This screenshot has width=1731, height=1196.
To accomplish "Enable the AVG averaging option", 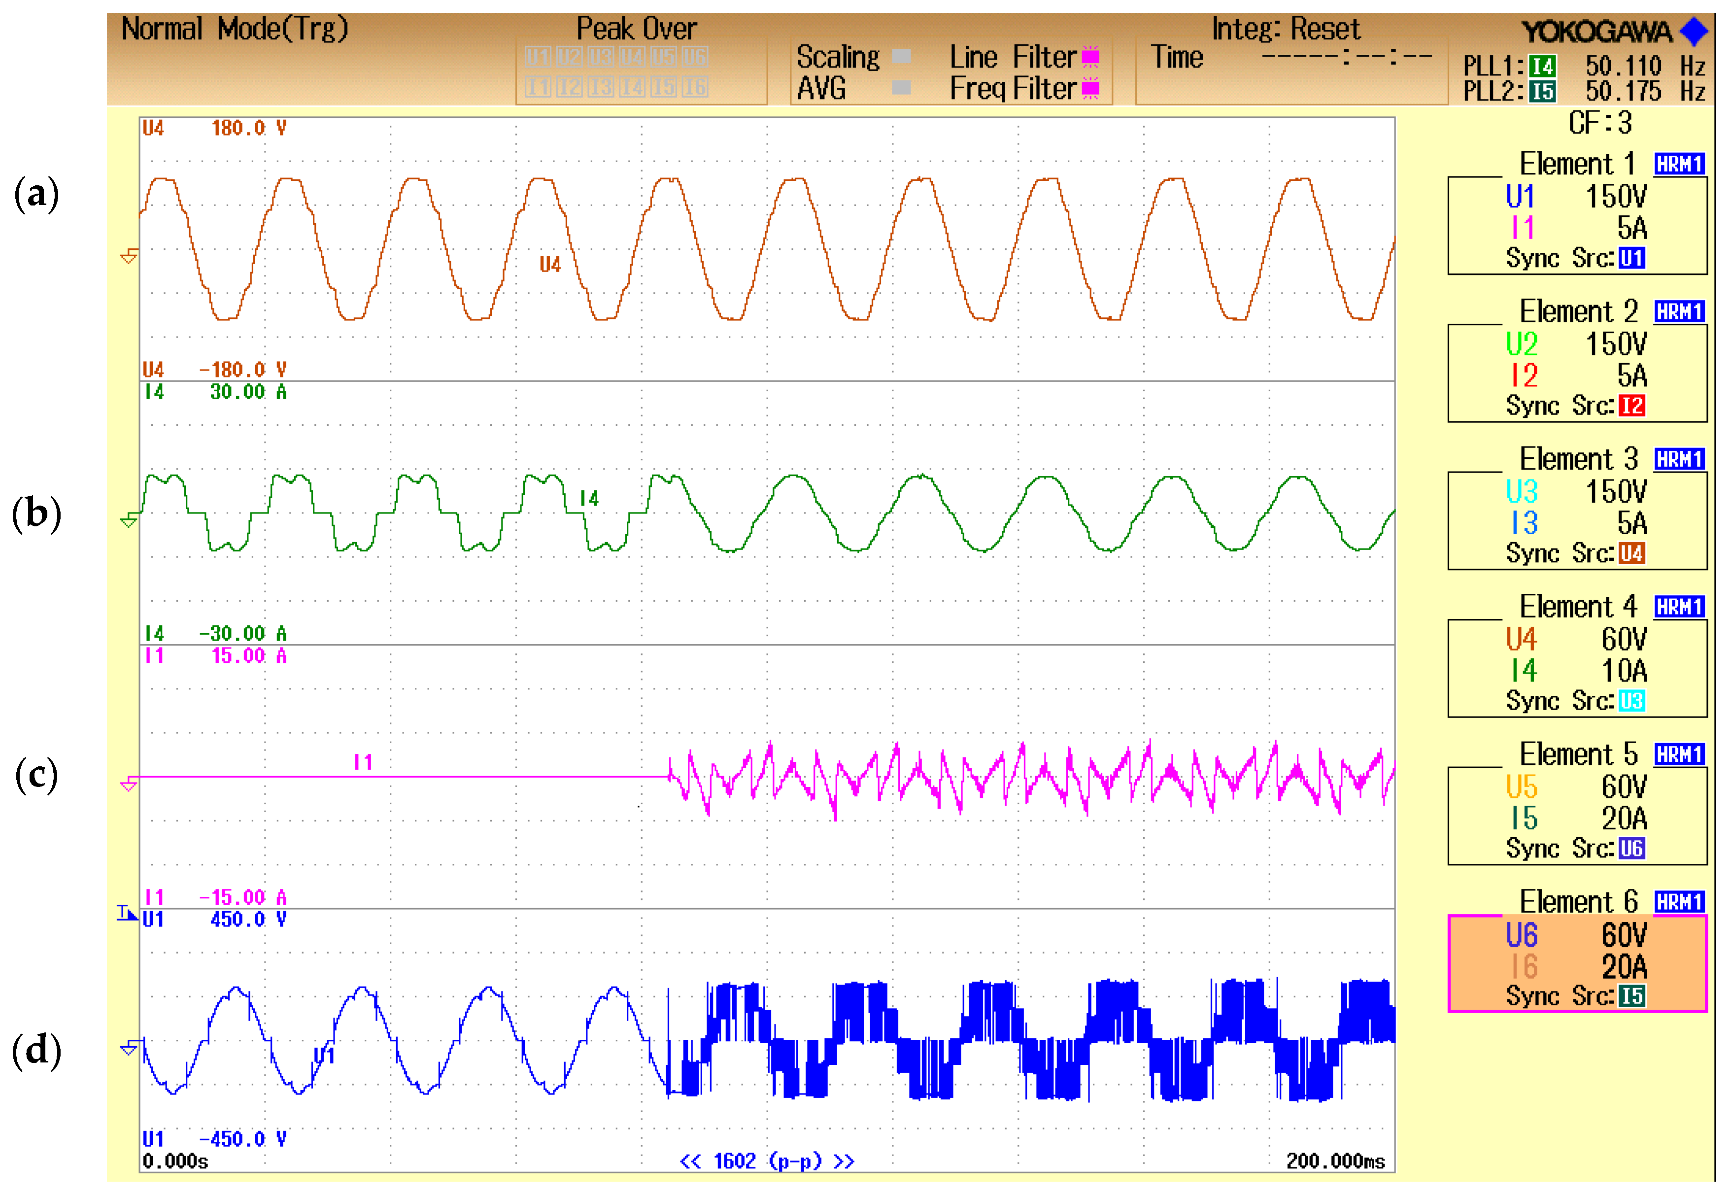I will pyautogui.click(x=901, y=87).
